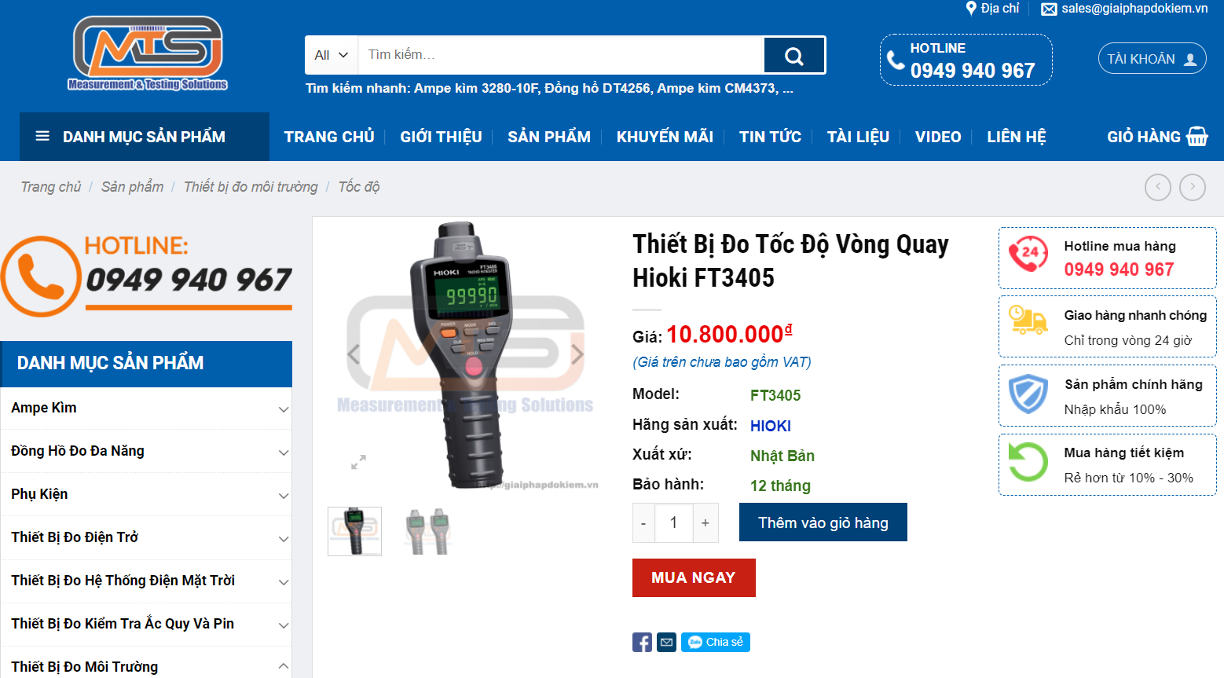Show next product image with right arrow
Screen dimensions: 1224x678
coord(577,354)
